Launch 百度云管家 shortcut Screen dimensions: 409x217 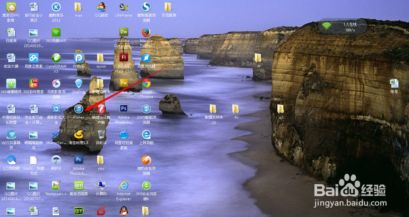34,58
